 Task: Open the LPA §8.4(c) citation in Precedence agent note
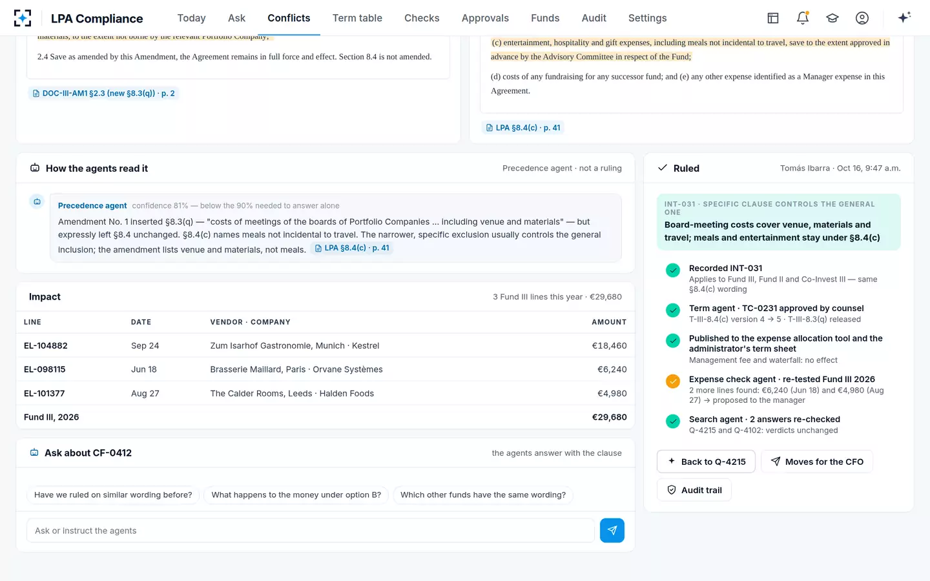(x=352, y=248)
